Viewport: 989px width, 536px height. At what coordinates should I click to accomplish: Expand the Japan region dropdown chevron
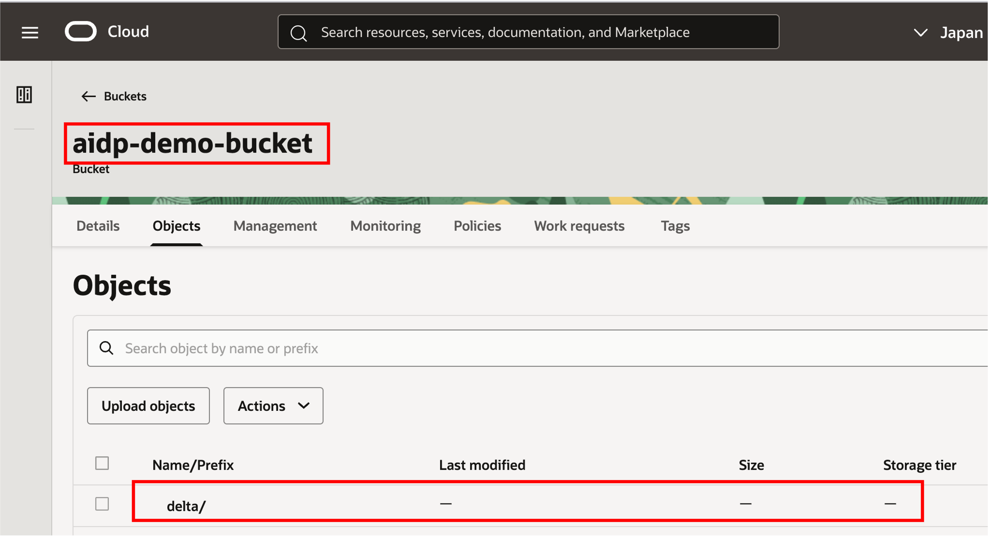tap(921, 33)
